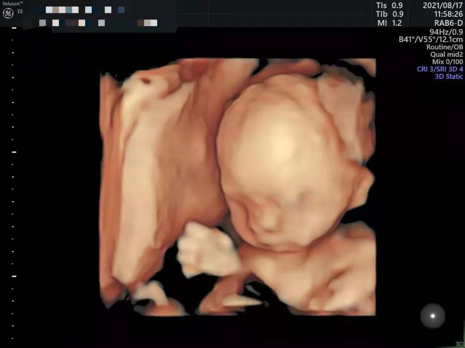Click the Mix 0/100 value
Screen dimensions: 465x348
447,61
